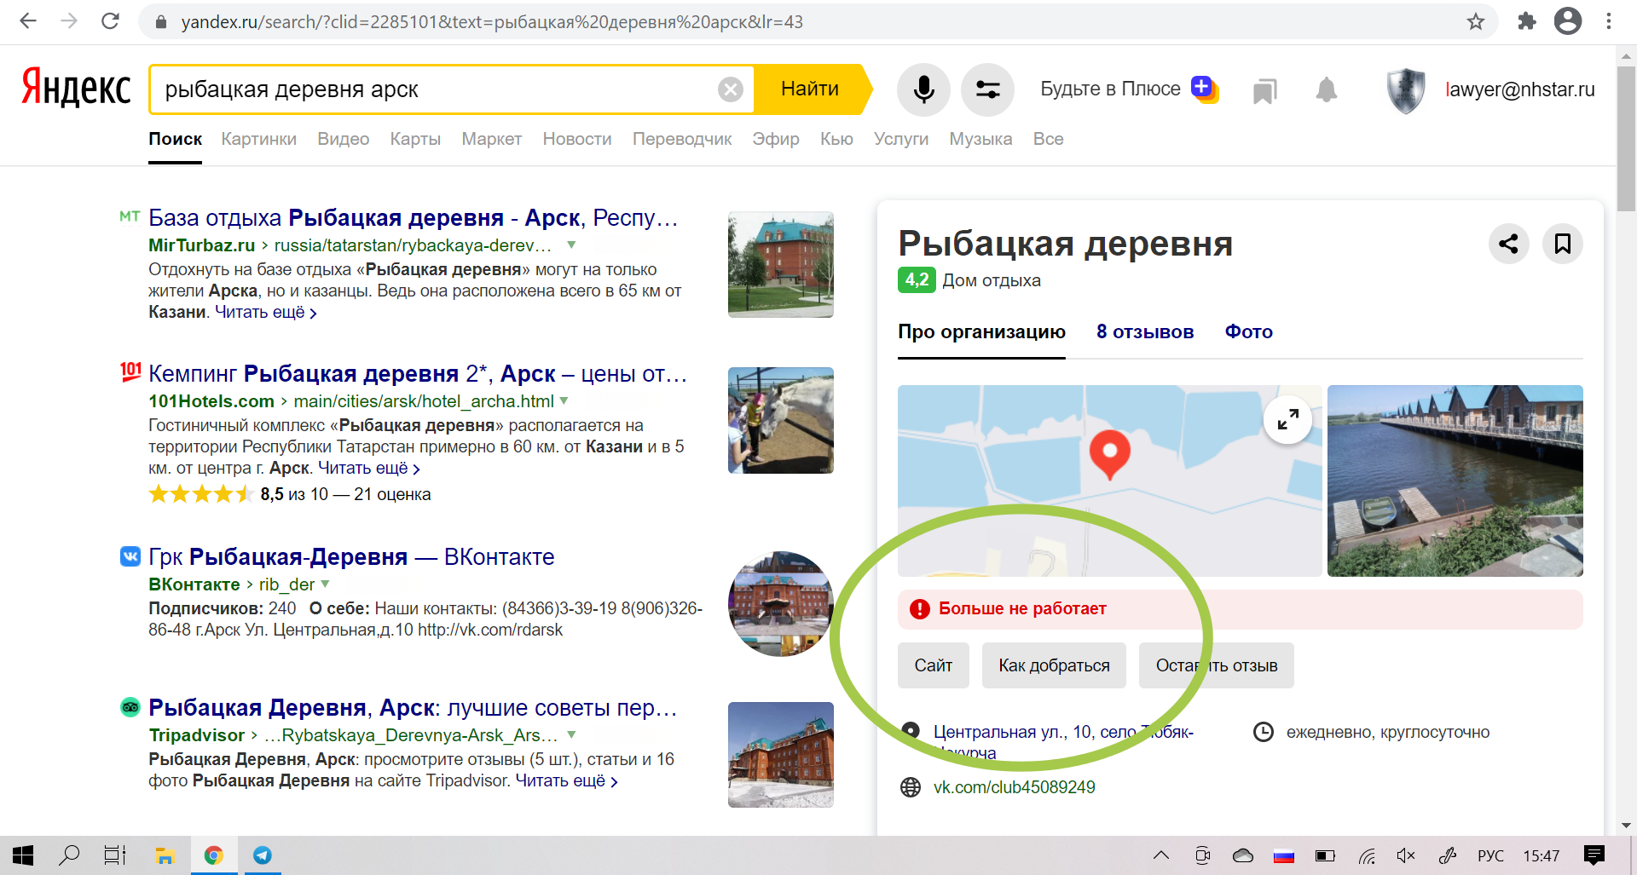Open notifications bell icon
This screenshot has width=1637, height=875.
1326,89
